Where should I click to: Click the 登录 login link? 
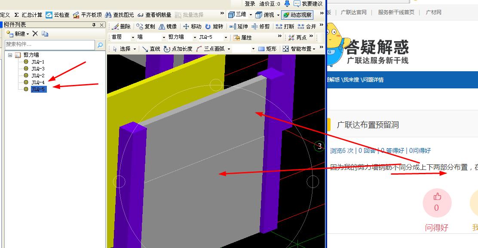pos(250,4)
